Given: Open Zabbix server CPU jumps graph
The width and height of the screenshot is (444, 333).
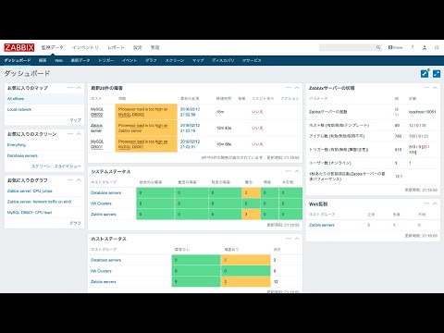Looking at the screenshot, I should pos(30,191).
